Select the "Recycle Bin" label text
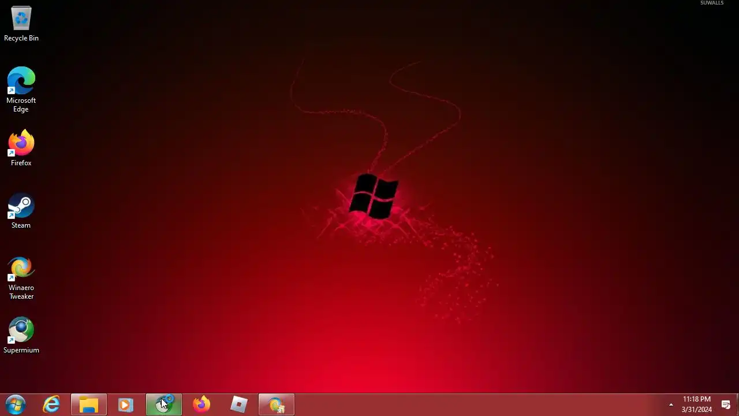This screenshot has width=739, height=416. point(21,38)
